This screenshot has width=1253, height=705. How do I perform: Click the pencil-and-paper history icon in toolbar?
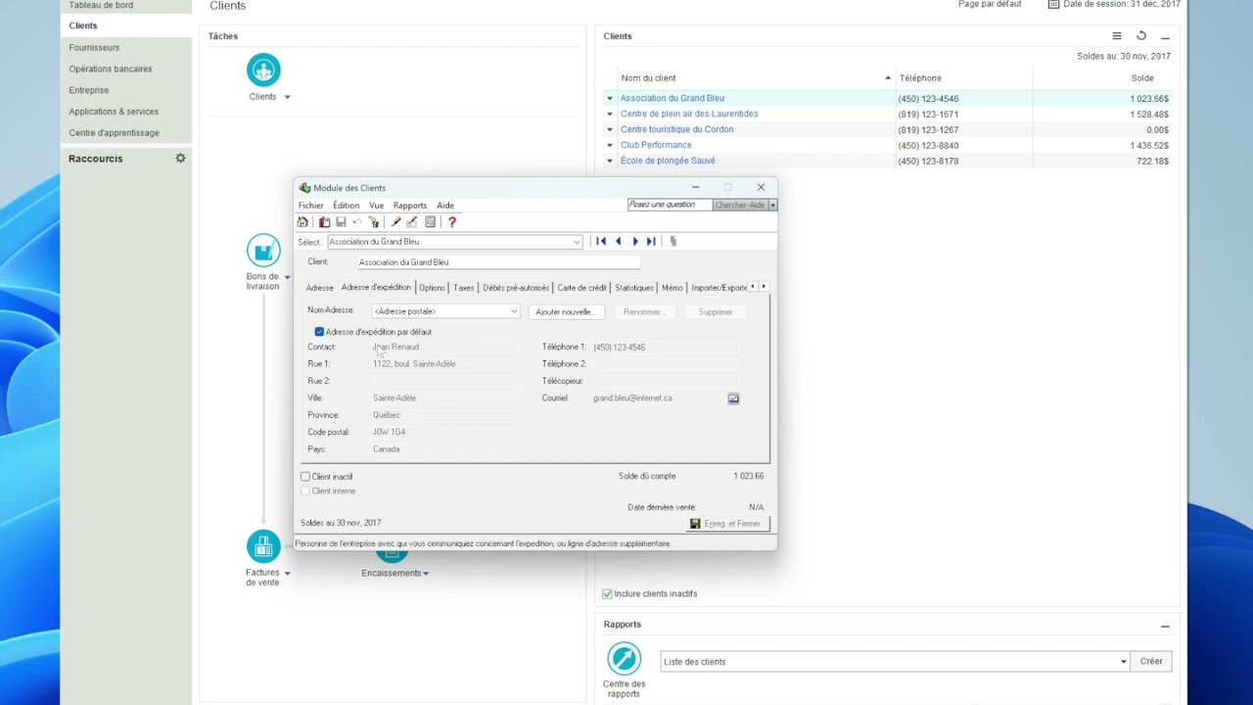pos(412,222)
